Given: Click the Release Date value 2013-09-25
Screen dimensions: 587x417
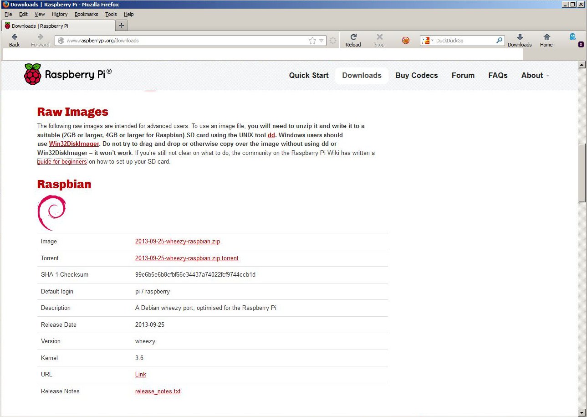Looking at the screenshot, I should [150, 324].
